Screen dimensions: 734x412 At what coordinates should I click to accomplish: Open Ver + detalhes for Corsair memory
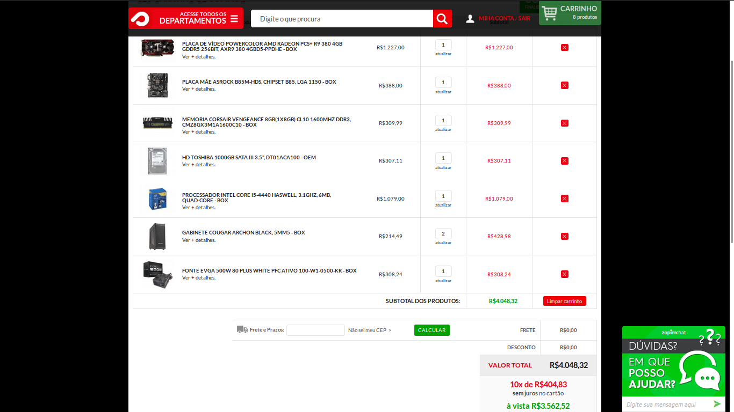pos(199,131)
